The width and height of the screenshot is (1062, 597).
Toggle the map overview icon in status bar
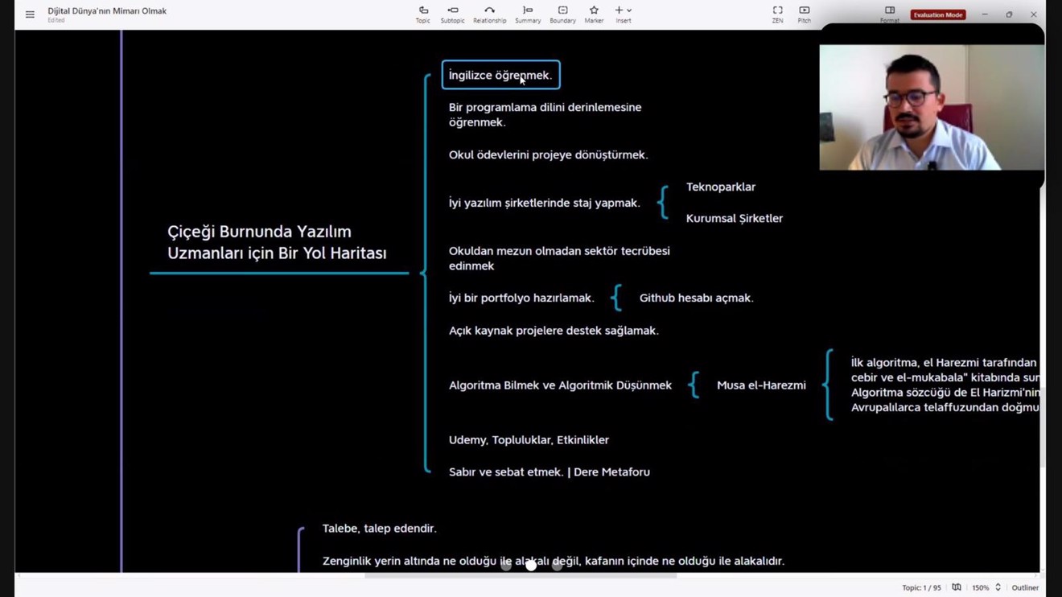pyautogui.click(x=957, y=588)
